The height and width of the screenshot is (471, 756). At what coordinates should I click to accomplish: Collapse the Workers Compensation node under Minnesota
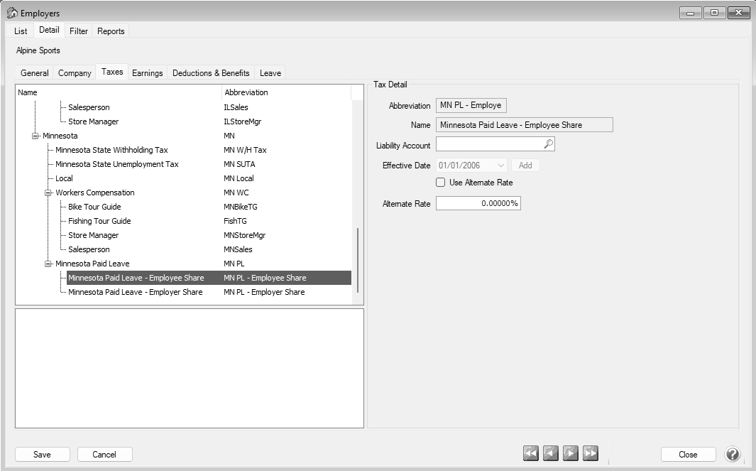point(48,193)
